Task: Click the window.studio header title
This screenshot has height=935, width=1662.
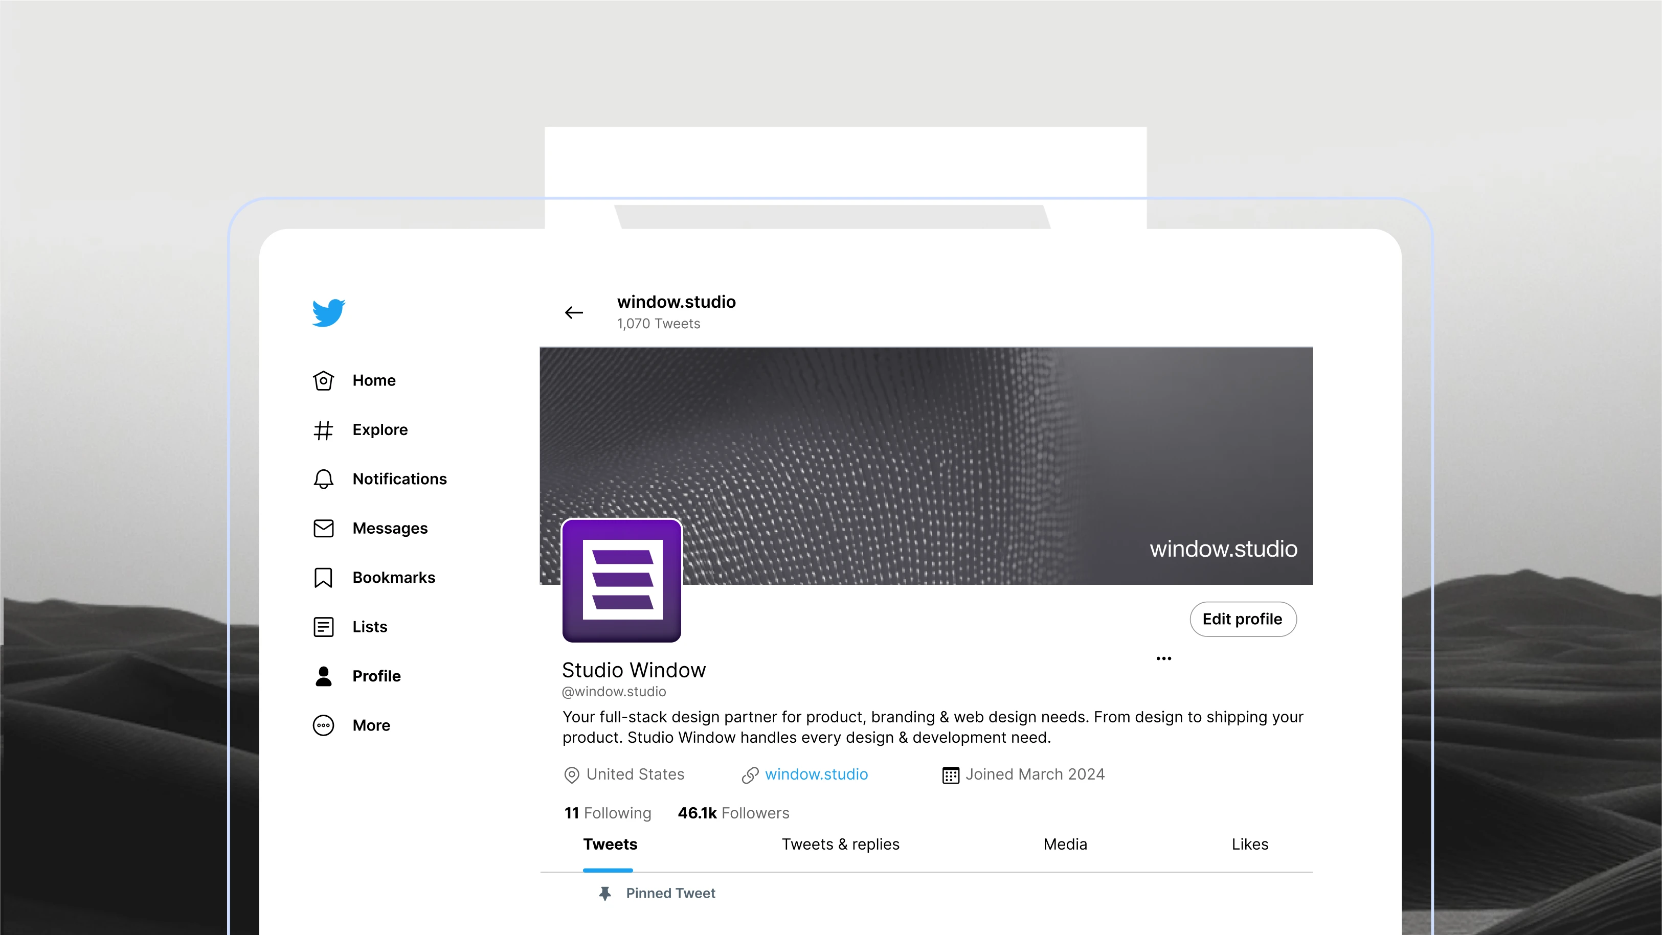Action: [676, 302]
